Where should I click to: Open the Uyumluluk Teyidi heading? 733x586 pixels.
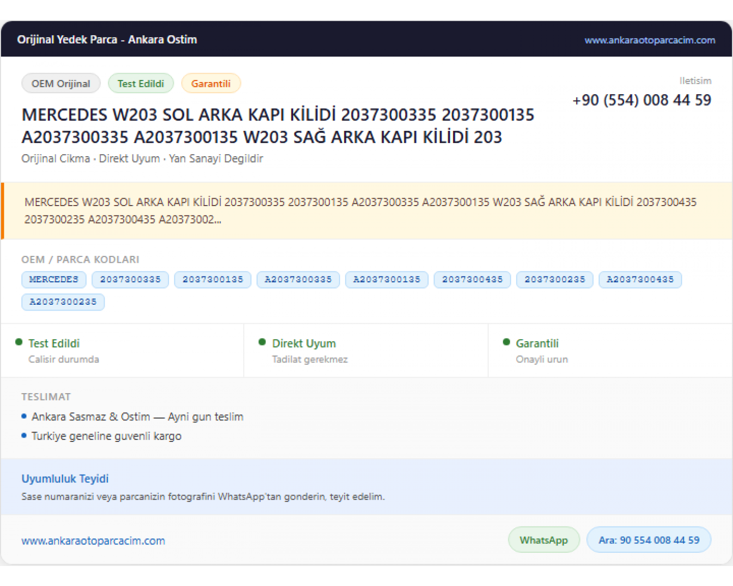coord(65,479)
